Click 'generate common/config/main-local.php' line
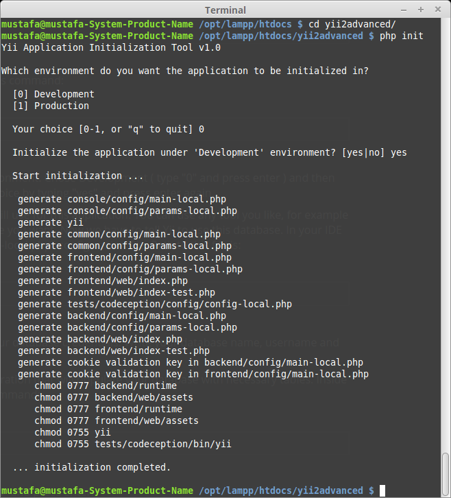 point(119,234)
